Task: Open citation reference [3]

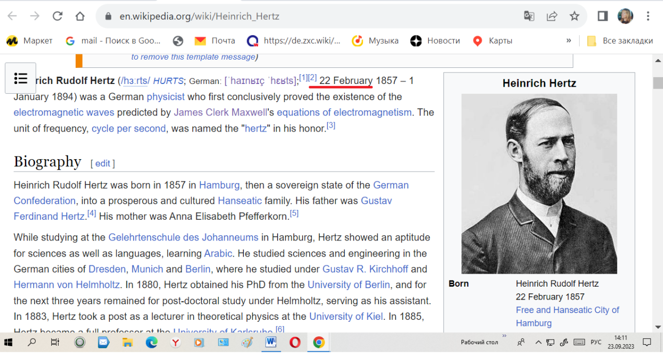Action: [331, 125]
